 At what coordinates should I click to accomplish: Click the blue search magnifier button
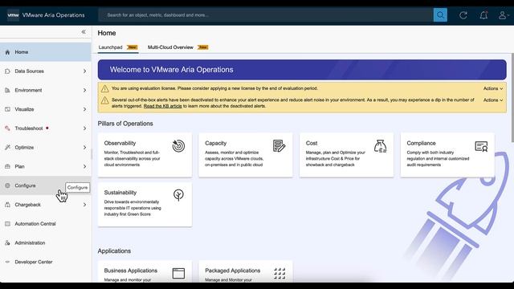pos(440,15)
